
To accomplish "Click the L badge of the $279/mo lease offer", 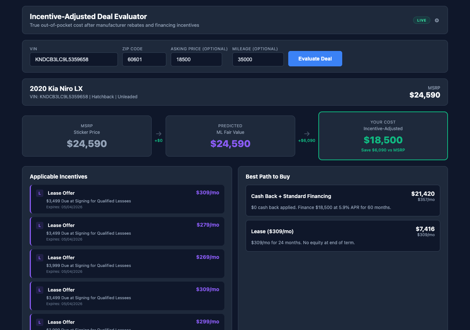I will coord(40,225).
